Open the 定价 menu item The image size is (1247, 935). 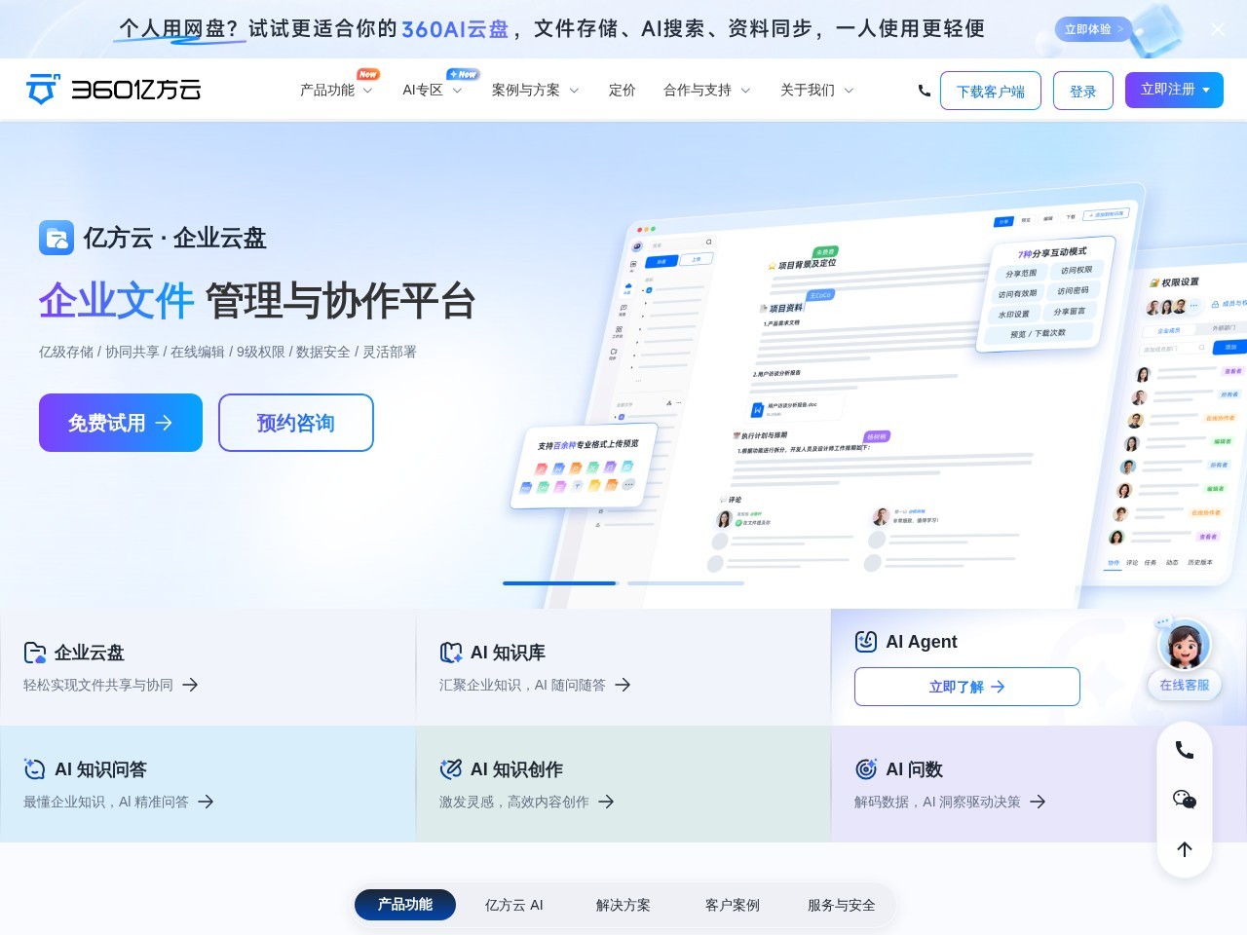point(622,91)
